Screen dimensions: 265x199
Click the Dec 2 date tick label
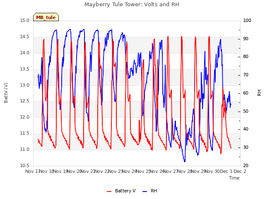240,171
